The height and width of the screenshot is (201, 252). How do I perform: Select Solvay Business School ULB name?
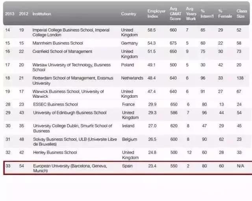pos(75,141)
